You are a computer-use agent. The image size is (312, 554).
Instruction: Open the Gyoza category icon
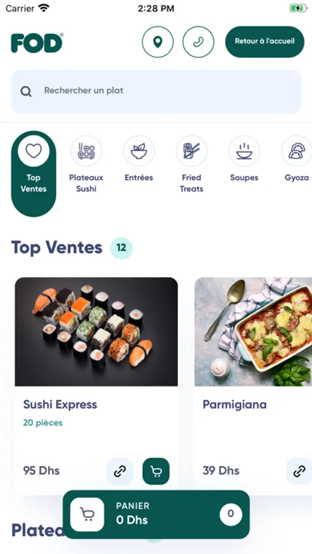click(297, 151)
